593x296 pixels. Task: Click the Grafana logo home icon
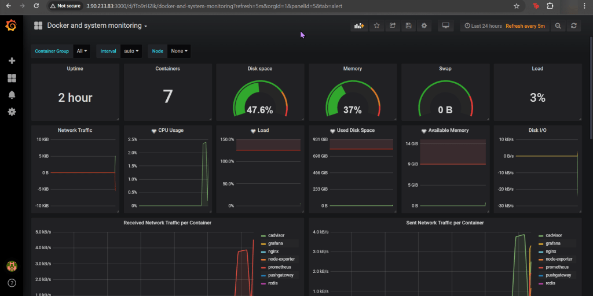click(x=11, y=25)
